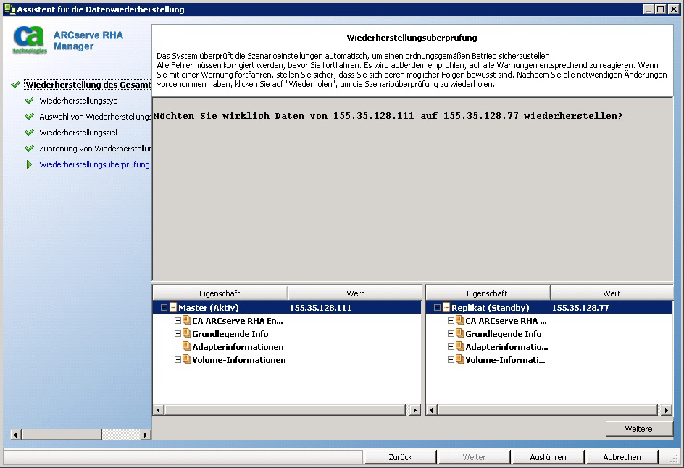684x468 pixels.
Task: Click Replikat panel scrollbar right arrow
Action: point(666,410)
